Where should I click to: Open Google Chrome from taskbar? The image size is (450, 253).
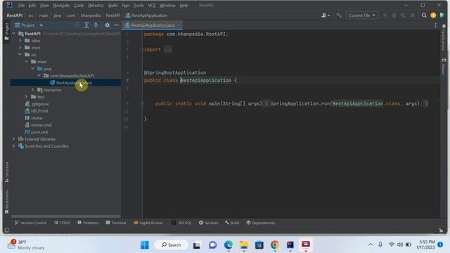[x=275, y=245]
